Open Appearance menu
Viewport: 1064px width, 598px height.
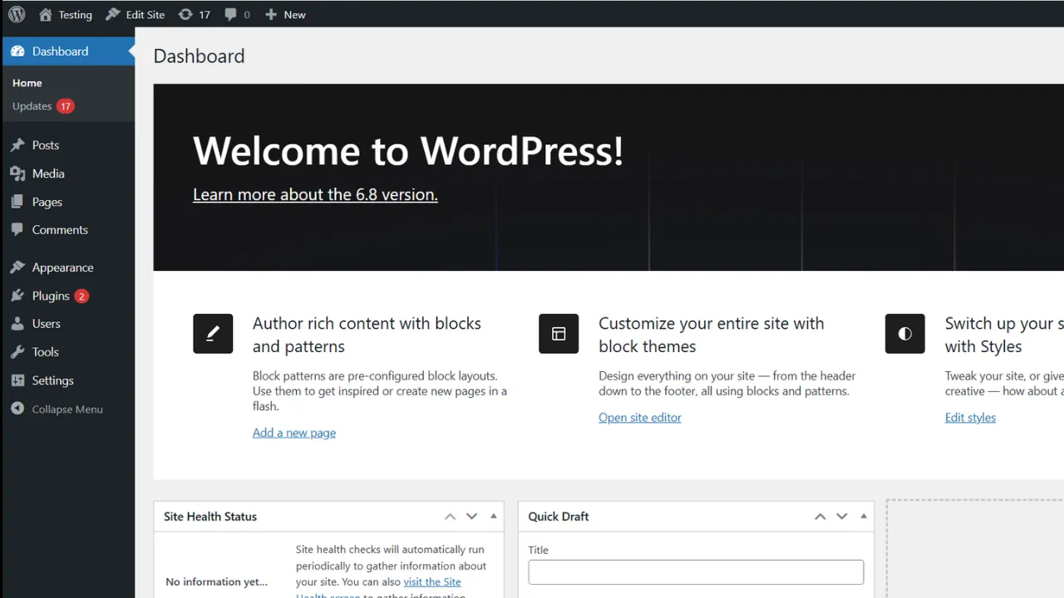coord(62,267)
